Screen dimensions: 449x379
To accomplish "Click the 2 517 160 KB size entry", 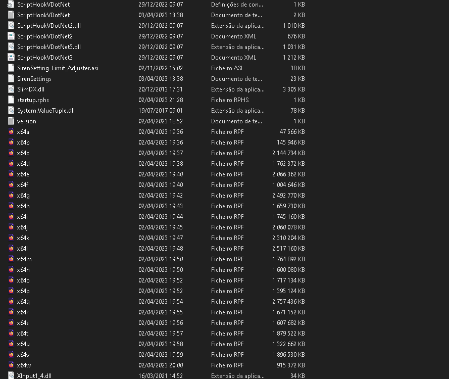I will pos(288,249).
